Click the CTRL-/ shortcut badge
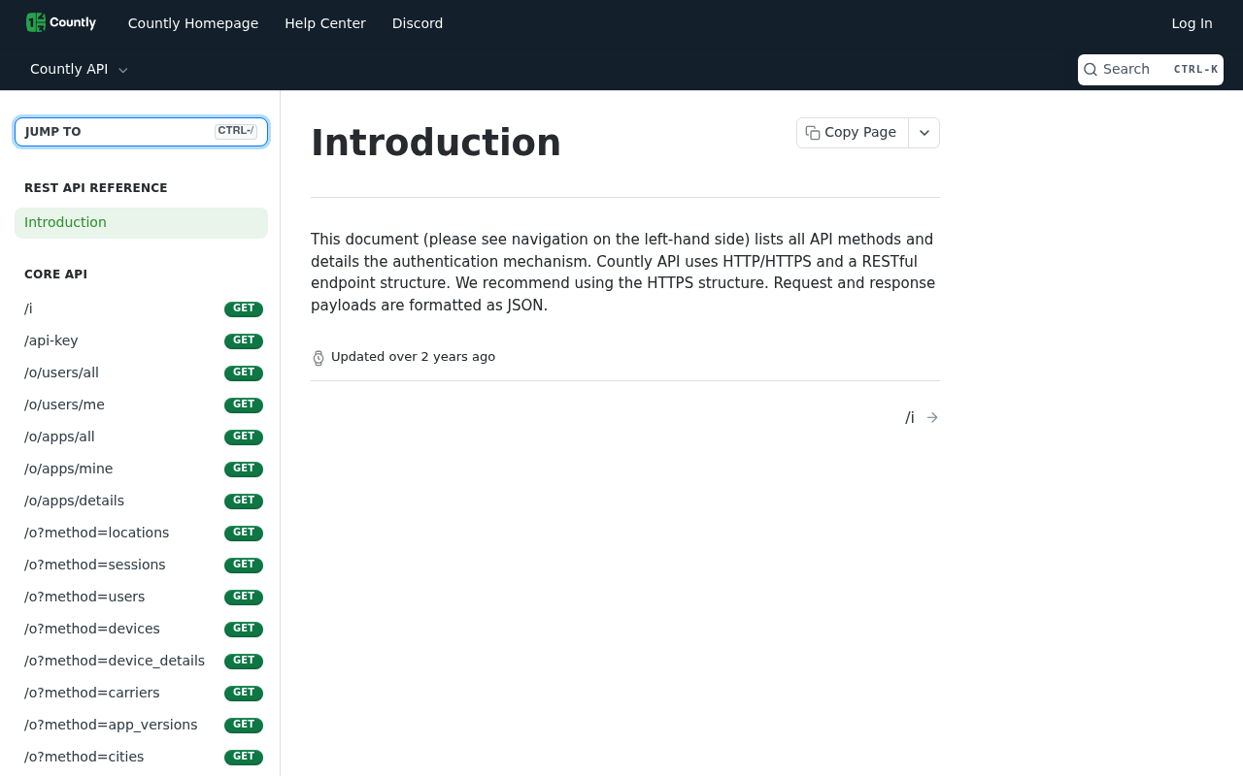 coord(236,131)
